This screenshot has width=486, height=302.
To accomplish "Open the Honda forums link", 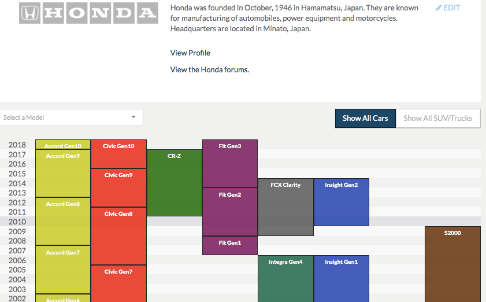I will tap(209, 69).
